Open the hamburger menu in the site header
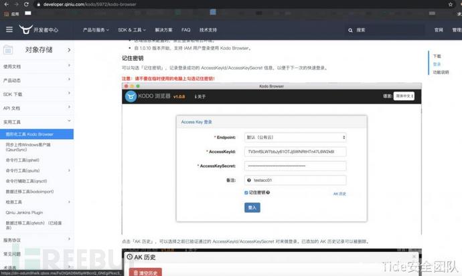This screenshot has height=276, width=462. [x=9, y=29]
